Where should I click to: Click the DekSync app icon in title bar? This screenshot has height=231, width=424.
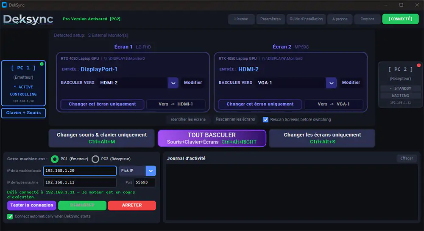point(4,5)
